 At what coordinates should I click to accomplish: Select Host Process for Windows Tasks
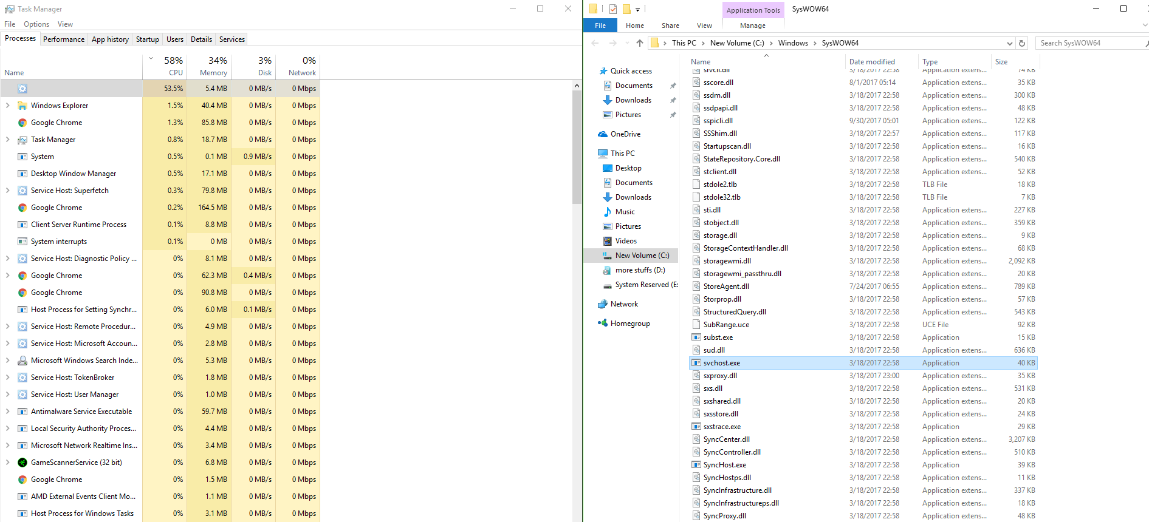(x=160, y=514)
